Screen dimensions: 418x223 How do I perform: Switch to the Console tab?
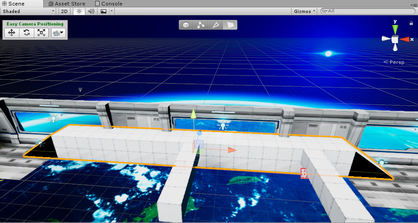109,4
